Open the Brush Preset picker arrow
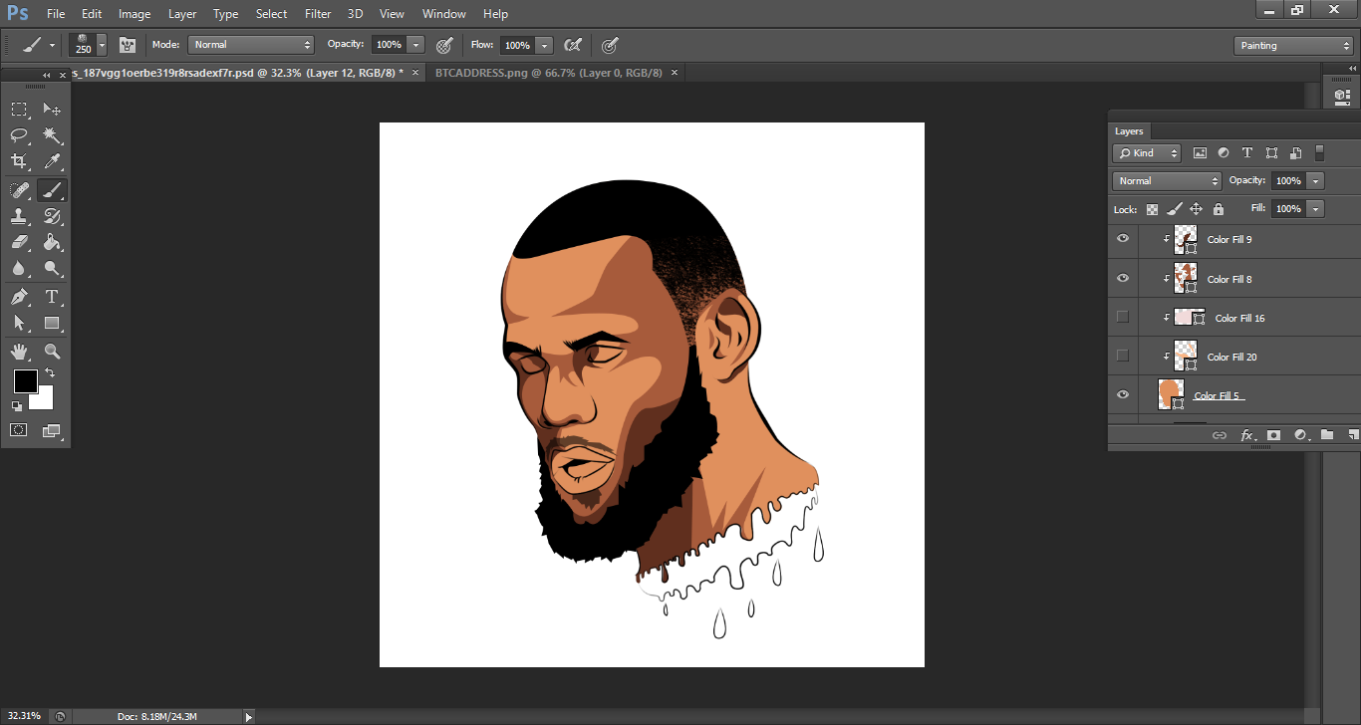This screenshot has width=1361, height=725. pyautogui.click(x=102, y=45)
